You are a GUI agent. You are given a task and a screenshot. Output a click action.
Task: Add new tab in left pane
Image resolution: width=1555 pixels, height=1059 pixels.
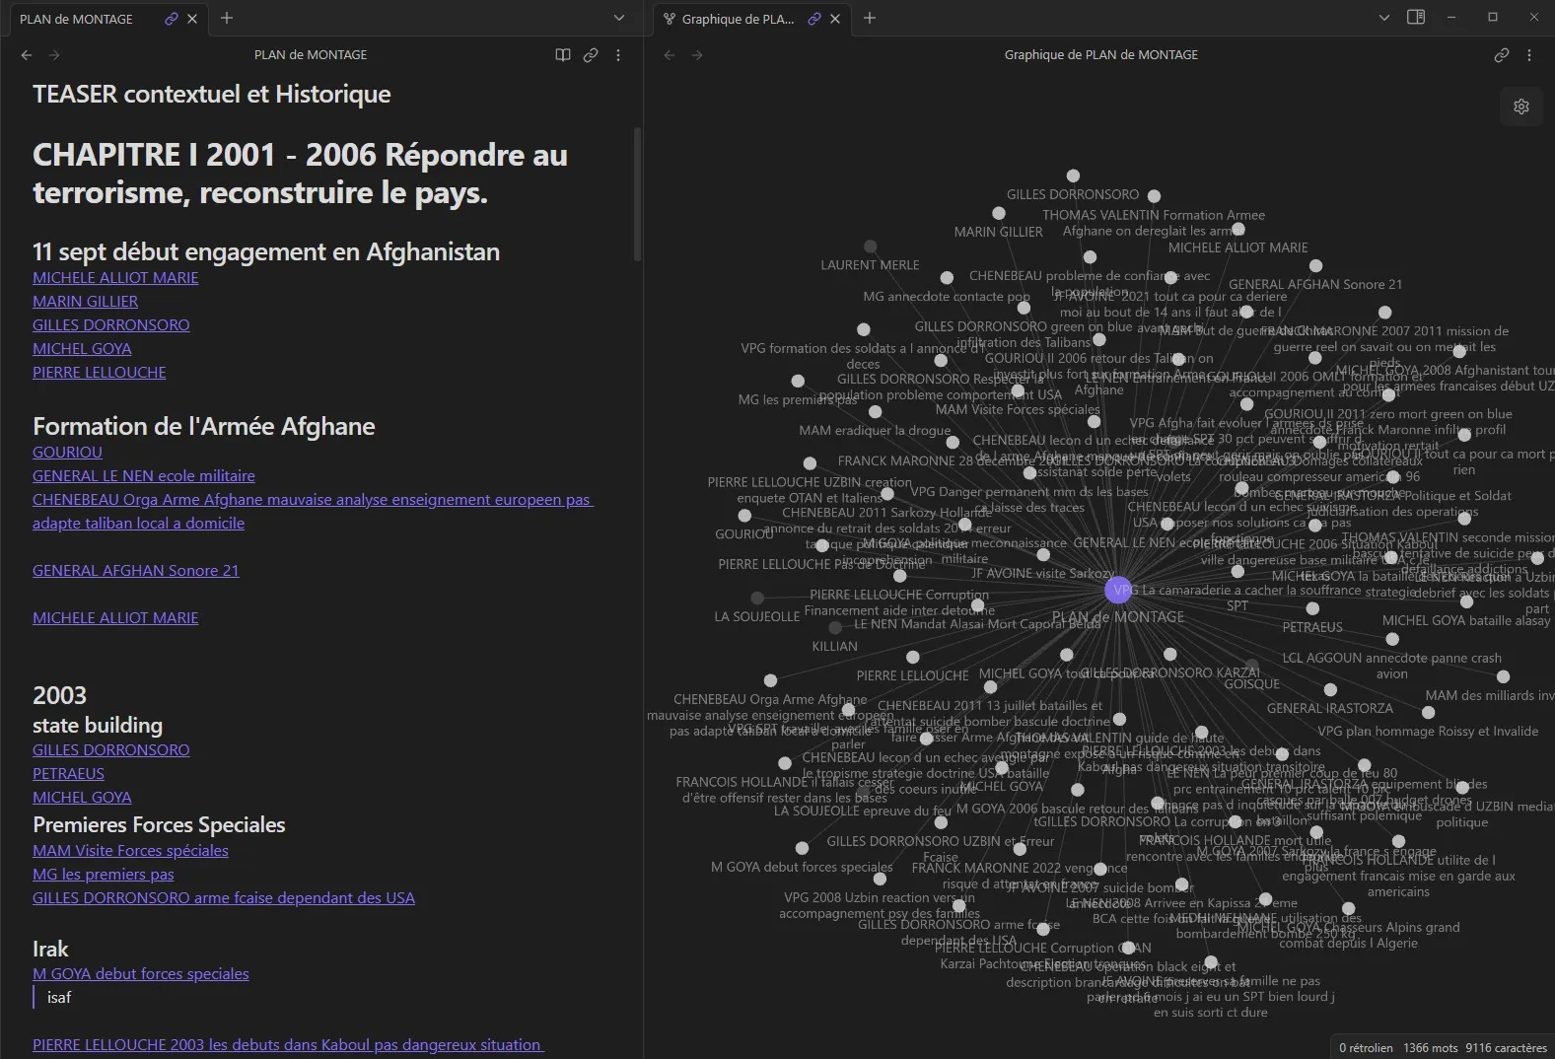(227, 18)
